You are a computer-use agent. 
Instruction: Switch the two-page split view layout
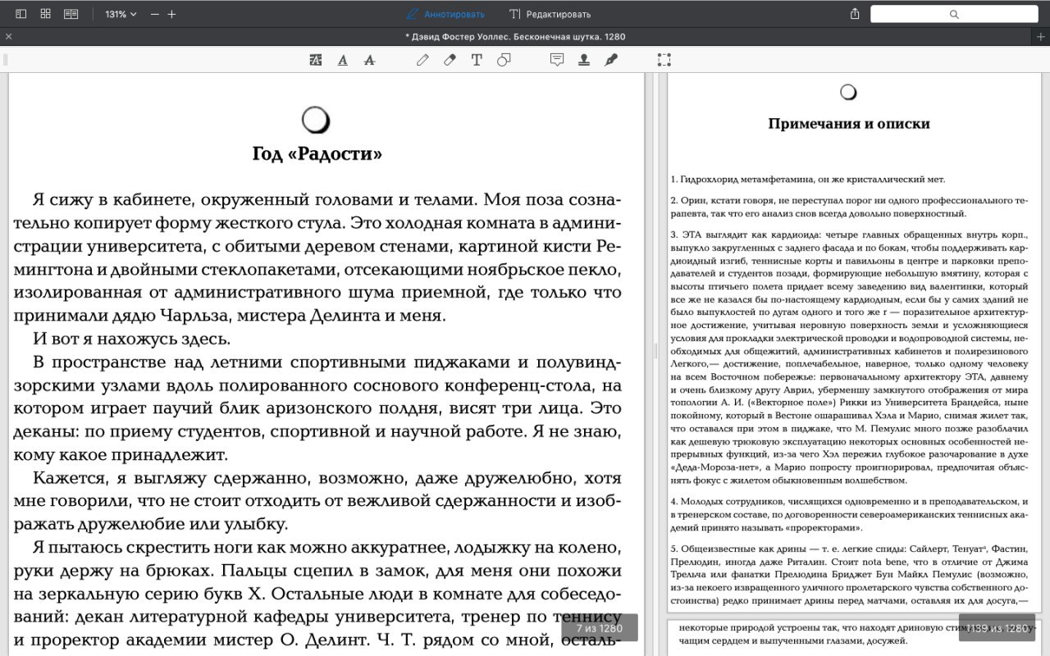pos(71,14)
